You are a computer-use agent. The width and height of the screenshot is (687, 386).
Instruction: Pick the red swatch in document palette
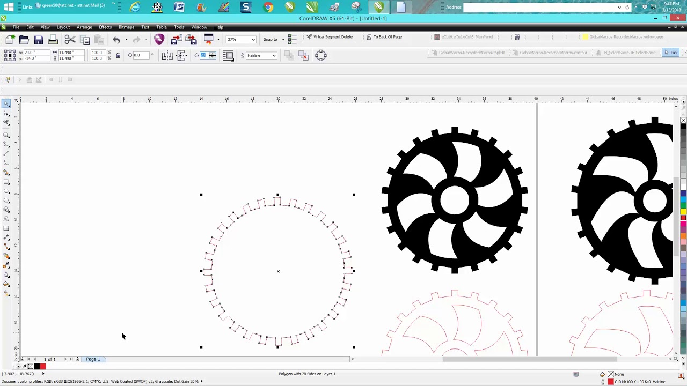(43, 367)
